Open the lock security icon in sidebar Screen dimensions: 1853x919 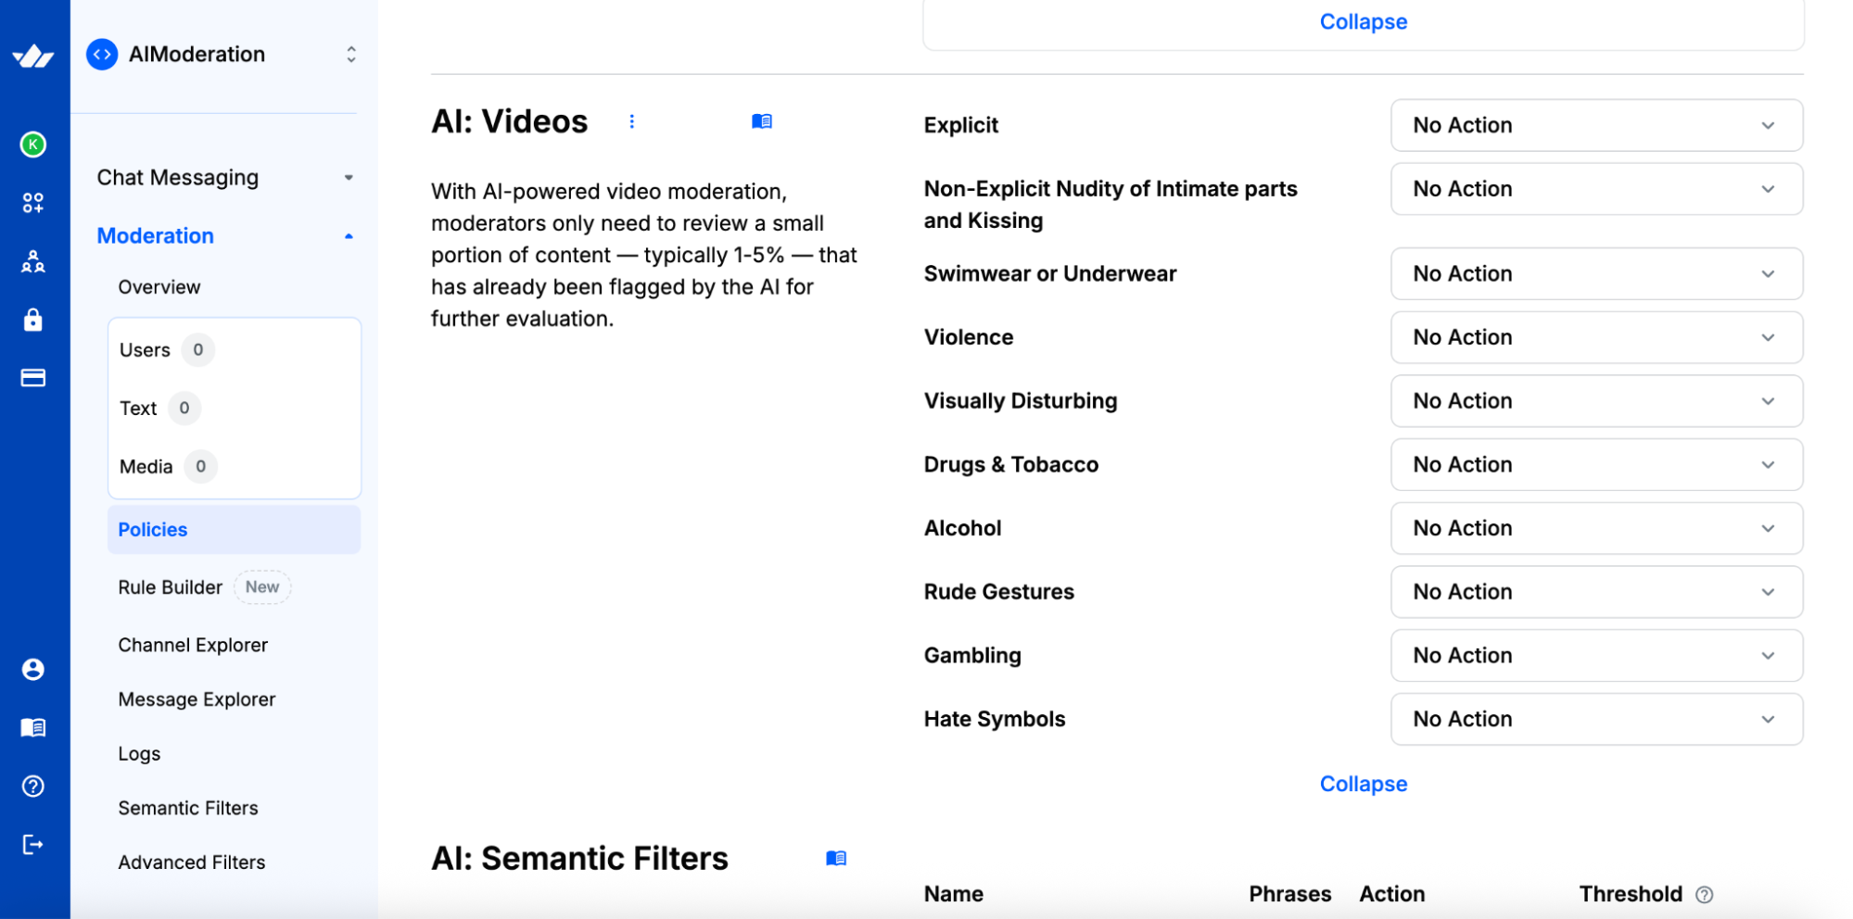(x=33, y=320)
